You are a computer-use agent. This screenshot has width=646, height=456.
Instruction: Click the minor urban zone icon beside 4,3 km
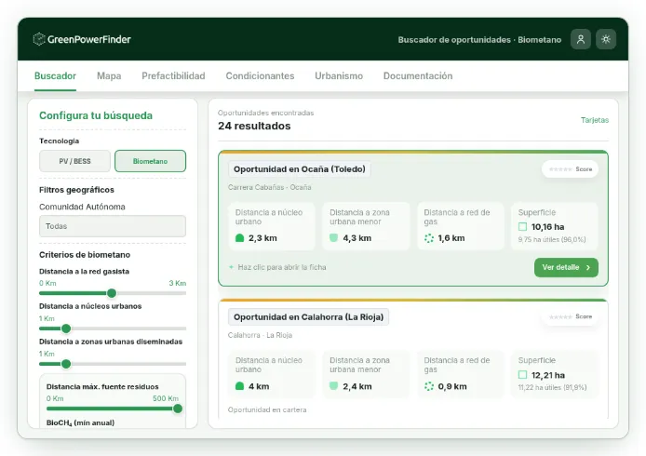334,237
